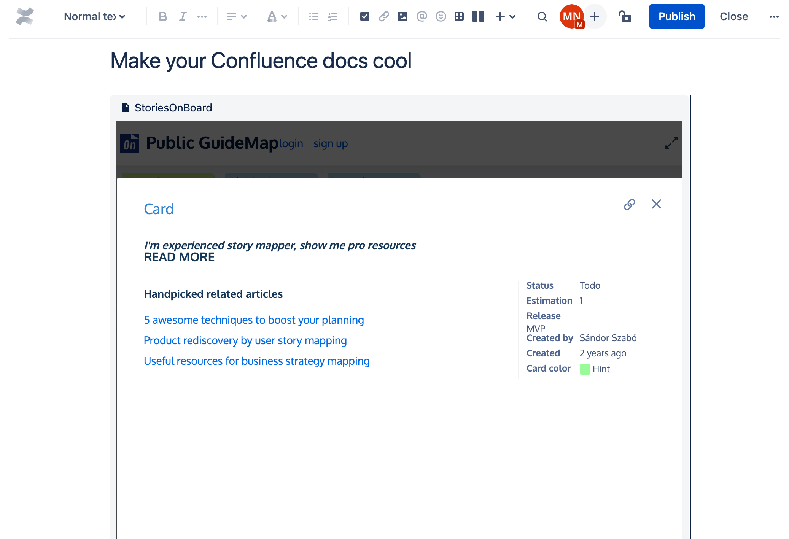
Task: Expand the insert elements chevron
Action: (x=512, y=16)
